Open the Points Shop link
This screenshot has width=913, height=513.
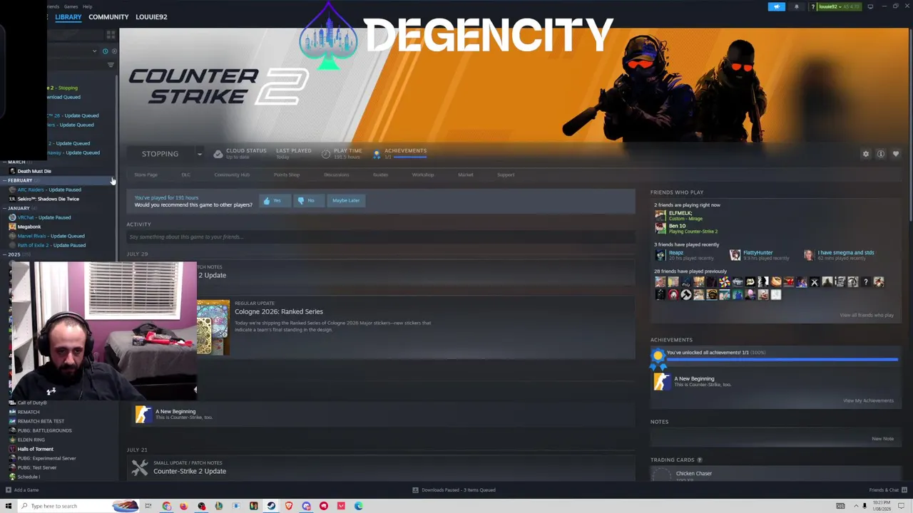coord(287,175)
